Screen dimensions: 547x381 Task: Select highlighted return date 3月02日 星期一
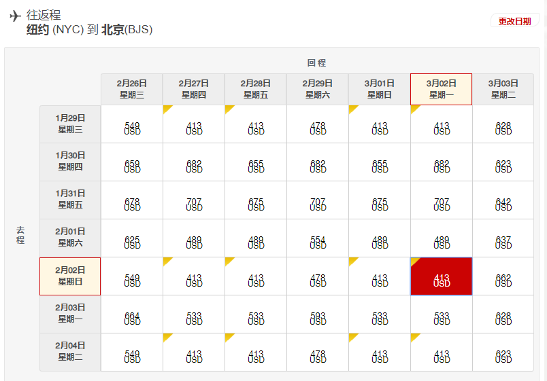(x=442, y=89)
